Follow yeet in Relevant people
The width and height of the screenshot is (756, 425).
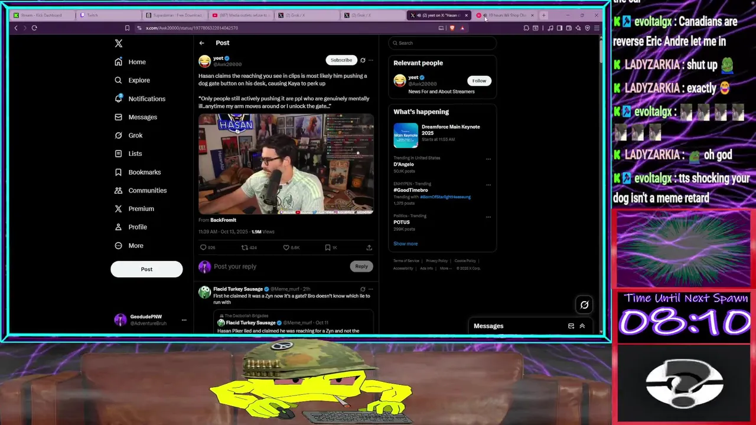coord(479,81)
